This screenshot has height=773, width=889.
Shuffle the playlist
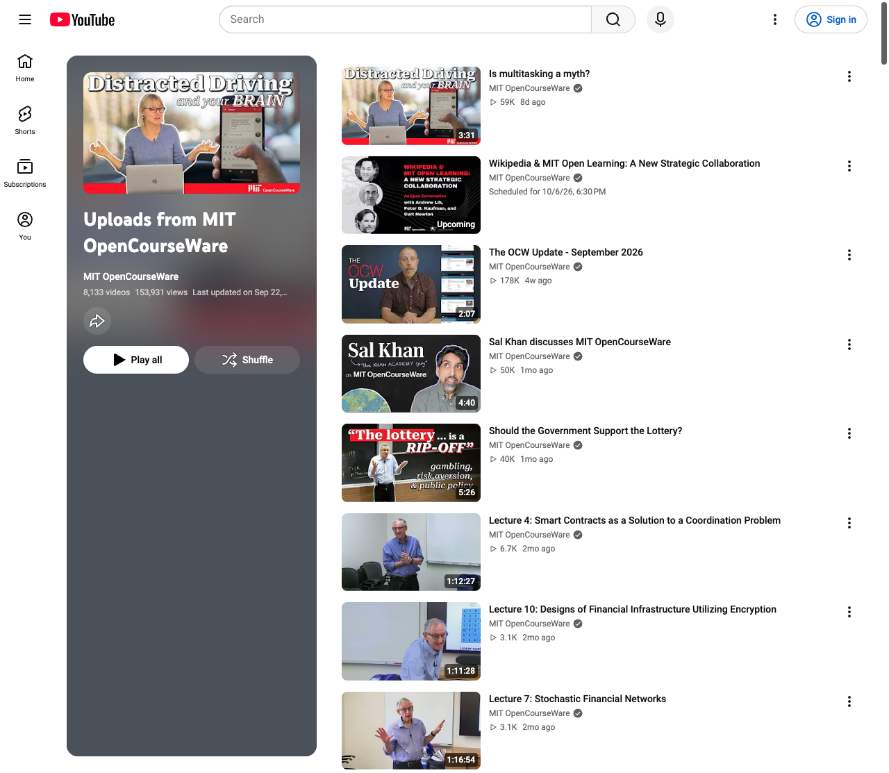tap(247, 360)
